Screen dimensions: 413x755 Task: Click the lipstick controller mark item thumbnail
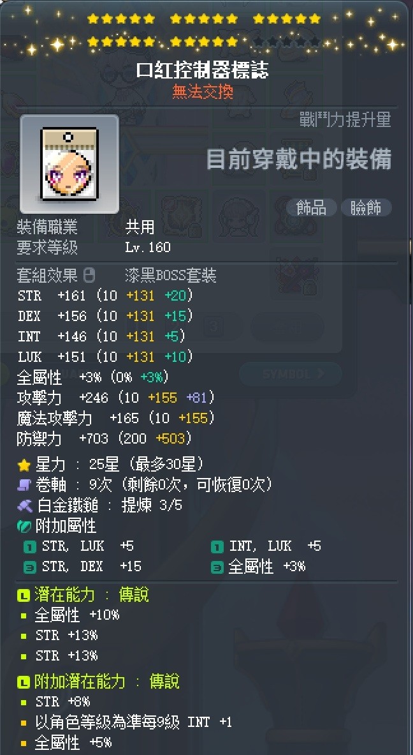[x=69, y=164]
